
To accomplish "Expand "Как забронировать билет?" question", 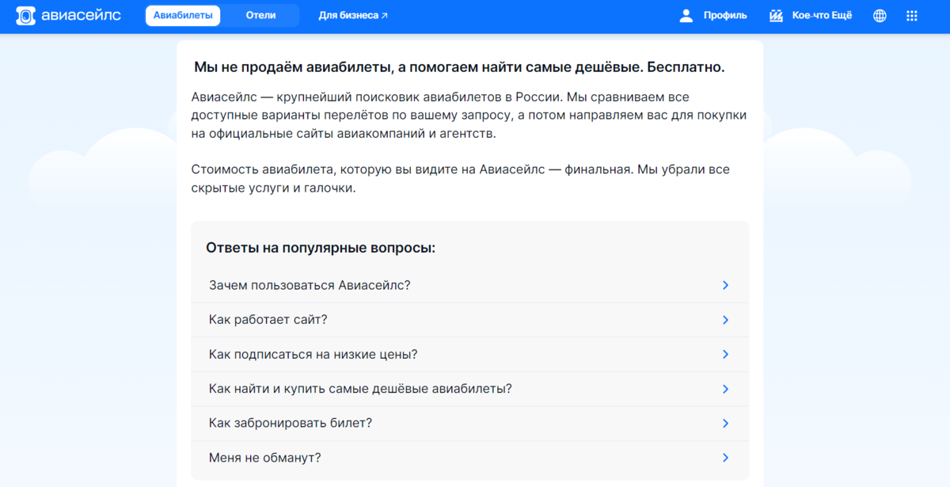I will tap(470, 424).
